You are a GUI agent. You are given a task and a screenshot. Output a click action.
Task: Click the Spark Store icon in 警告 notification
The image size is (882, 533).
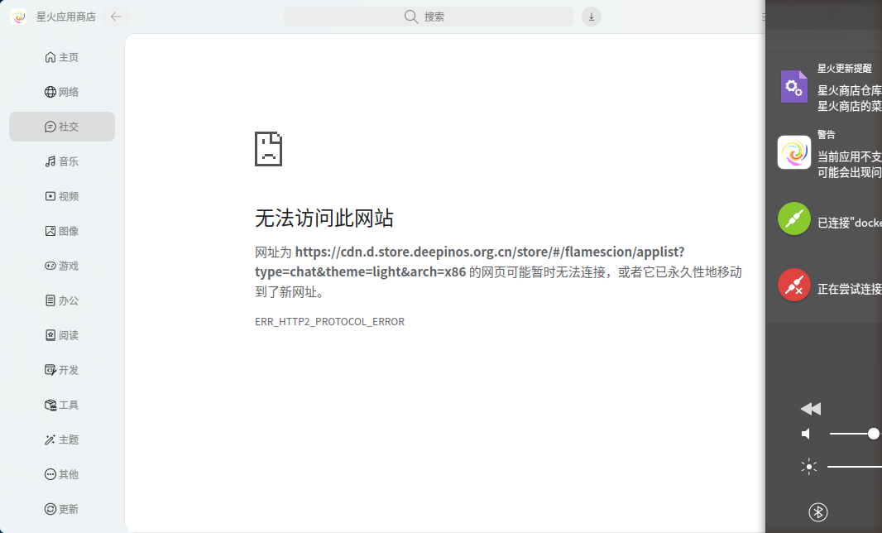tap(793, 152)
